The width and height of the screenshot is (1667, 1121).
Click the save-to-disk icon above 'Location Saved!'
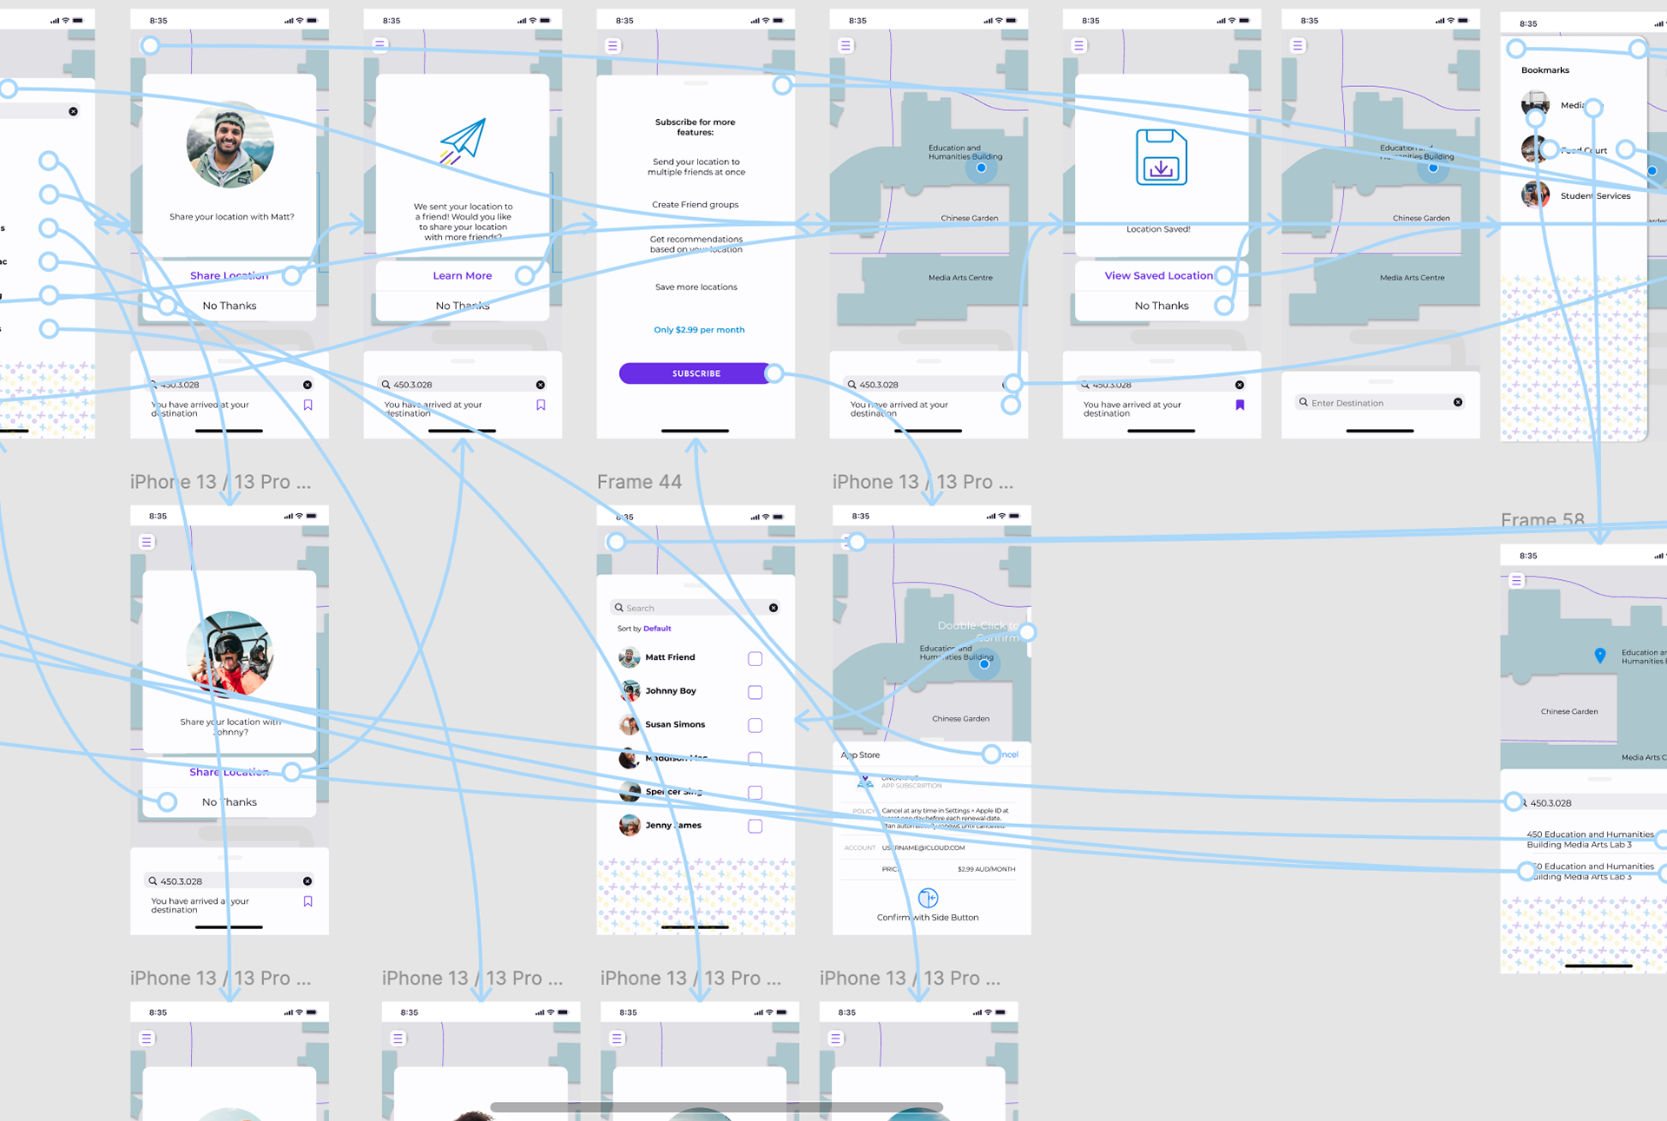pyautogui.click(x=1161, y=157)
